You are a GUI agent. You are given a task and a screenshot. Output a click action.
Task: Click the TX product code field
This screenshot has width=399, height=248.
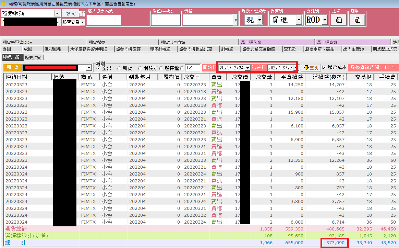(193, 68)
